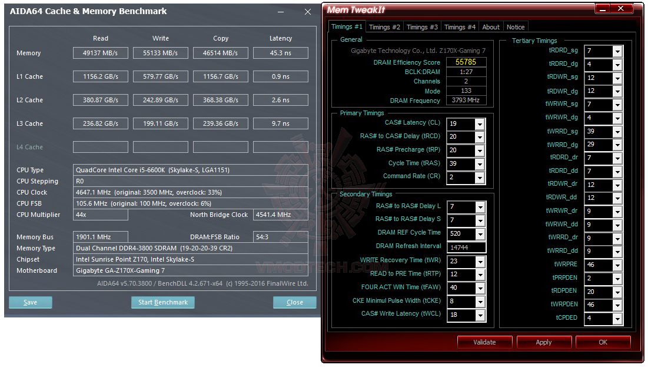Open the tRDPDEN dropdown
Image resolution: width=648 pixels, height=368 pixels.
(x=617, y=292)
